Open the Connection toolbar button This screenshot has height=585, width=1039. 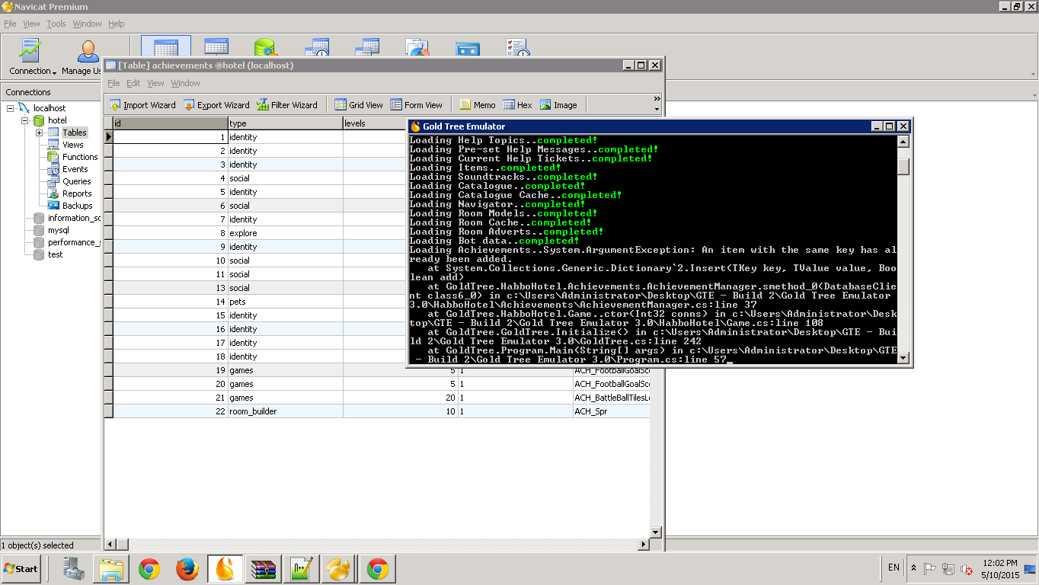[32, 57]
